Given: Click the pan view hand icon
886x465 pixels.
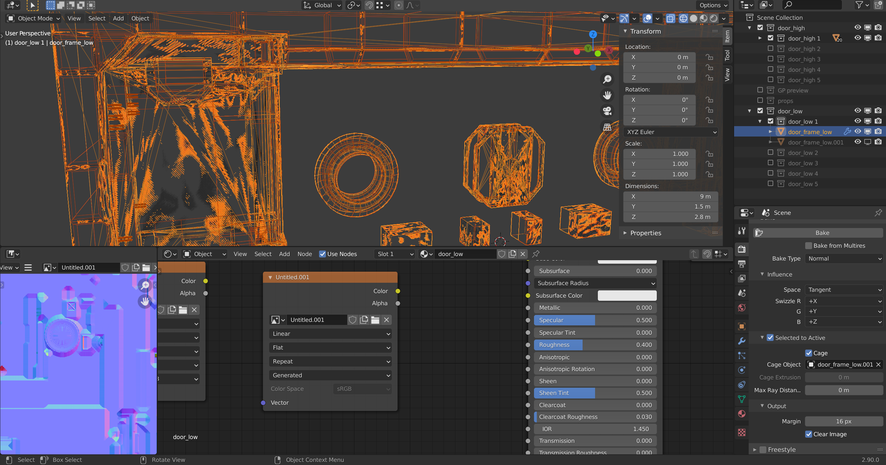Looking at the screenshot, I should coord(607,95).
